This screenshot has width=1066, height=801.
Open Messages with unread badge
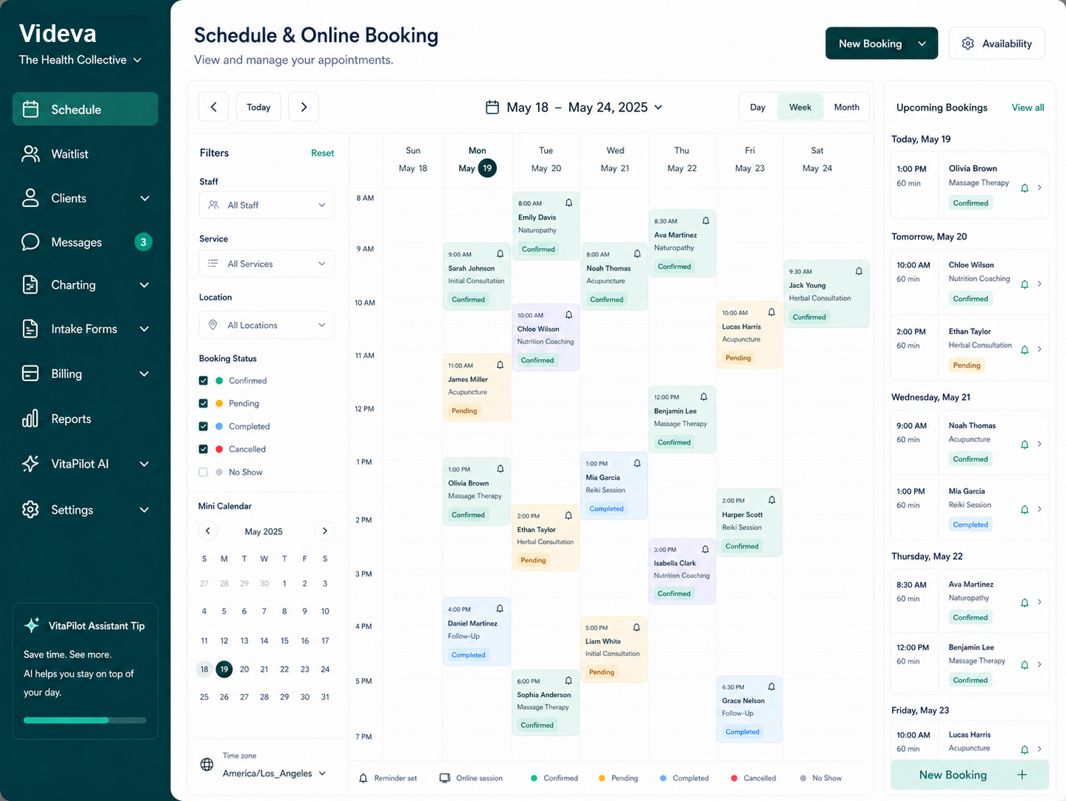(x=77, y=242)
